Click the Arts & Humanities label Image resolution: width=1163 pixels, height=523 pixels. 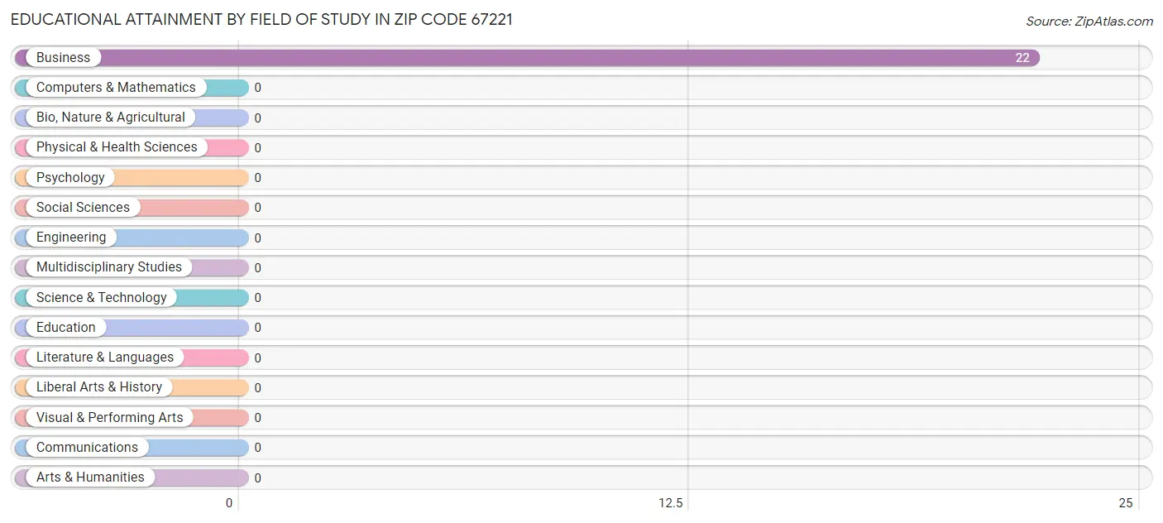click(90, 477)
